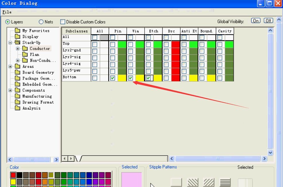Click the Etch column header
Viewport: 283px width, 187px height.
point(153,31)
